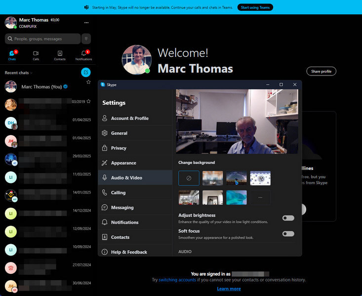Open Notifications settings section
362x296 pixels.
(x=135, y=222)
